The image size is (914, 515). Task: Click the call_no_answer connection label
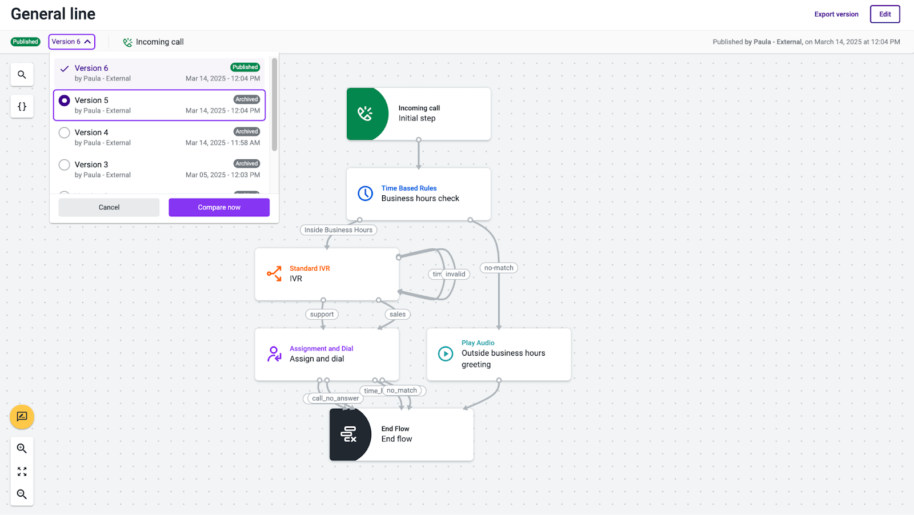(335, 399)
